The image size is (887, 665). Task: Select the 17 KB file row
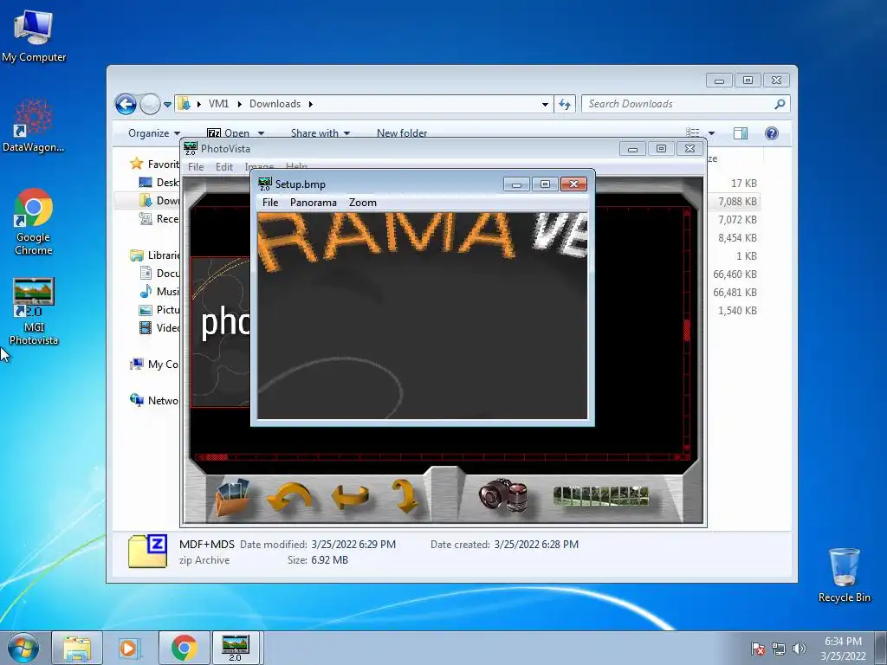point(735,184)
